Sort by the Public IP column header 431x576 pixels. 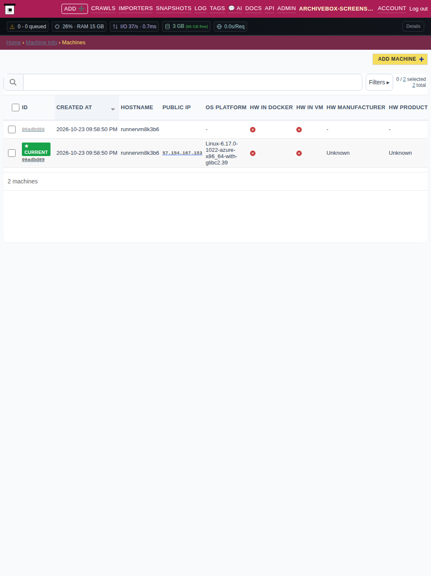[x=176, y=108]
